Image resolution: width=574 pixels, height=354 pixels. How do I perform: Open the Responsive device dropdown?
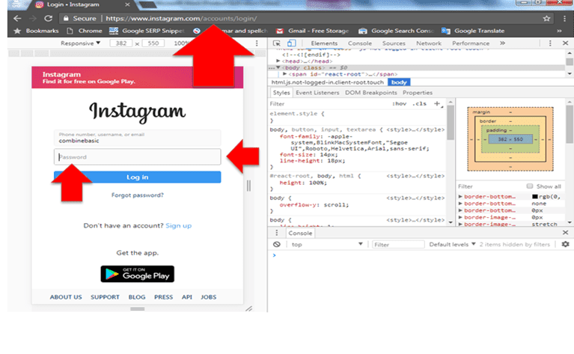[81, 43]
